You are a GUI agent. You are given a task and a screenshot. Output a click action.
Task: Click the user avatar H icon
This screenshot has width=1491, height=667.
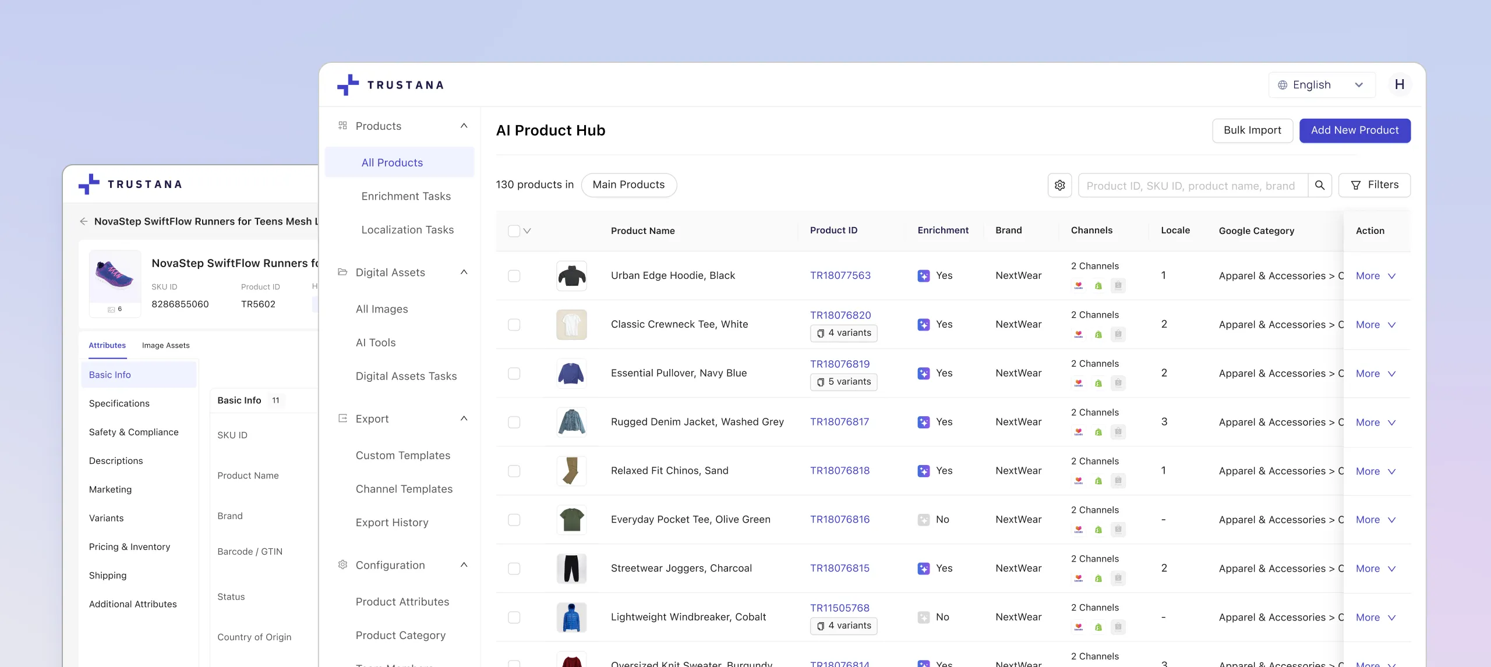pos(1400,85)
